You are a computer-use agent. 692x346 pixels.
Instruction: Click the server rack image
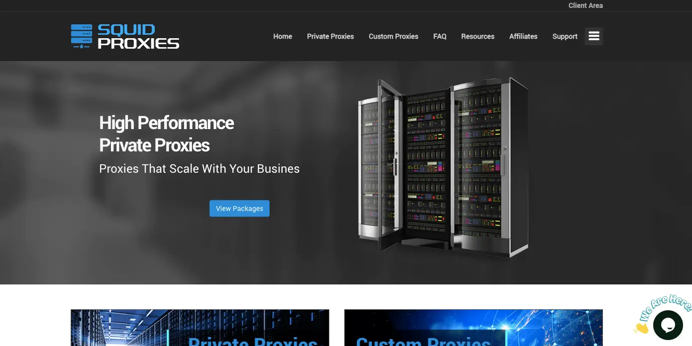pos(443,167)
